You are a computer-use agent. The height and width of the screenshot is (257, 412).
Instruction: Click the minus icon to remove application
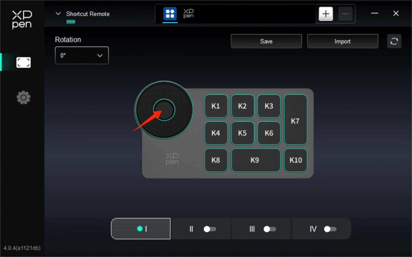tap(345, 14)
